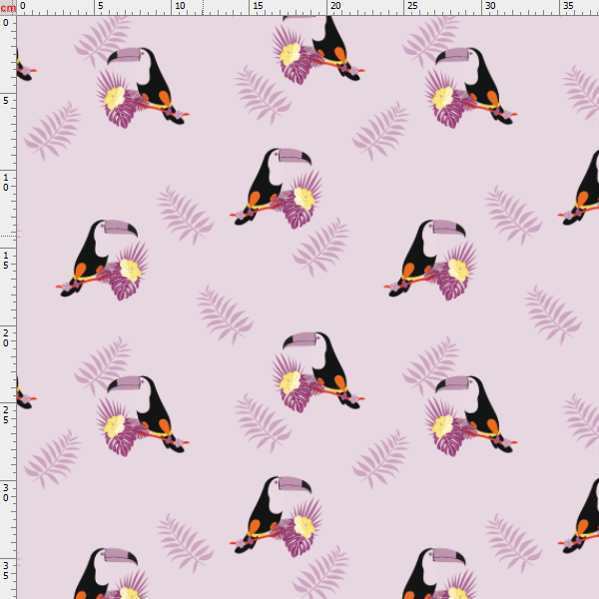The height and width of the screenshot is (599, 599).
Task: Click the 25 label on horizontal ruler
Action: pos(412,6)
